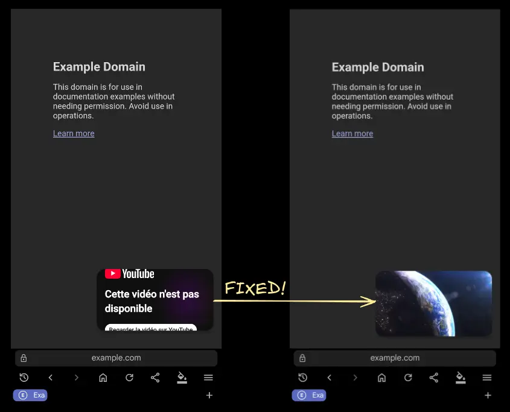Open history icon in left browser toolbar

[x=24, y=378]
